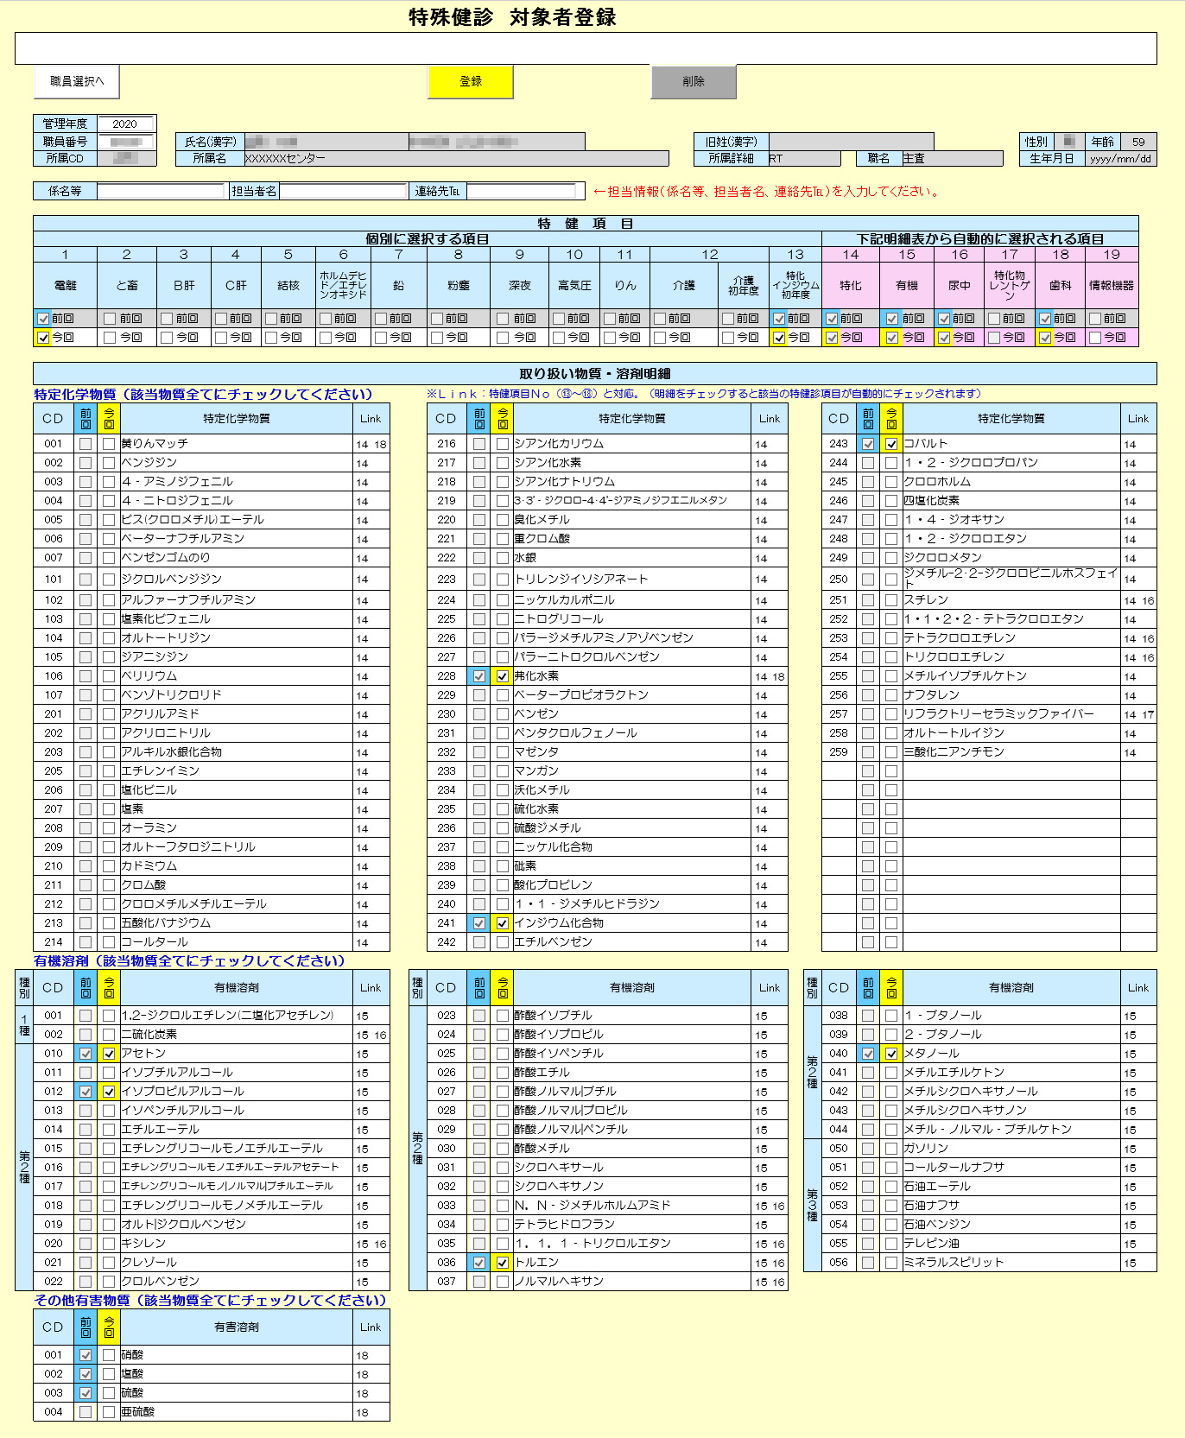Click the 担当者名 input field
The image size is (1185, 1438).
[x=344, y=191]
